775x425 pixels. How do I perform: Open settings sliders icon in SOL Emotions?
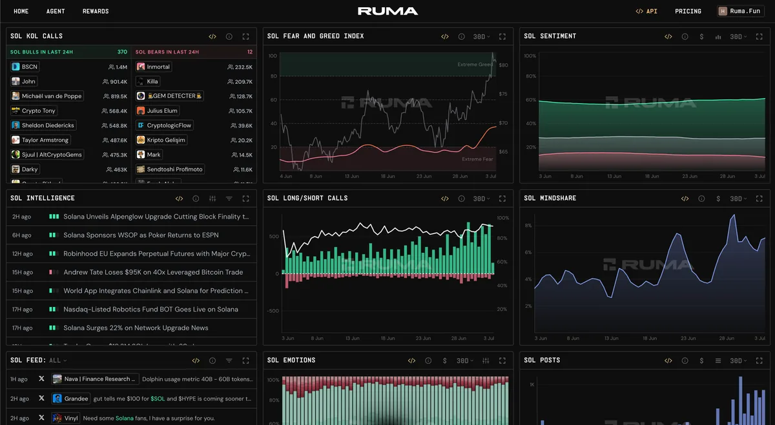coord(486,361)
